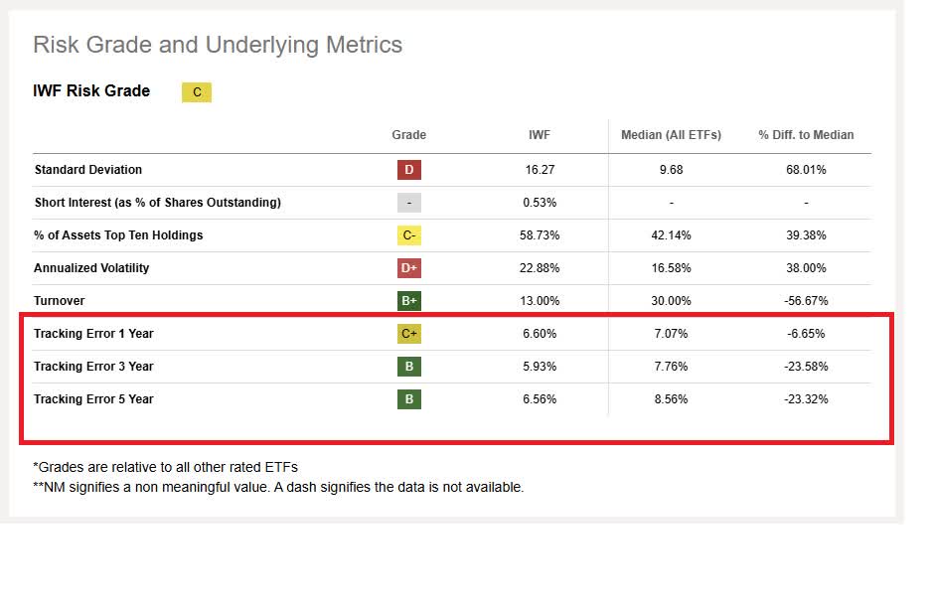Select the Annualized Volatility row label
Screen dimensions: 932x613
[93, 268]
